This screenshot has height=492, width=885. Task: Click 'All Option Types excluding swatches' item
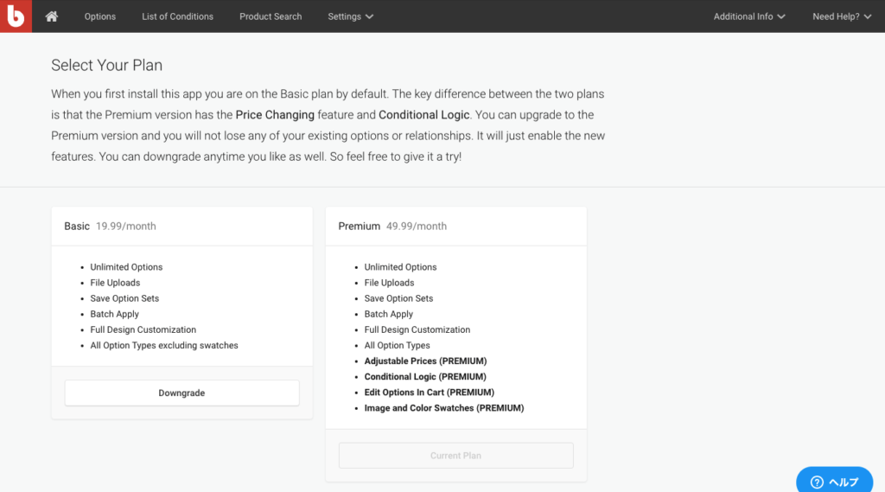pos(164,345)
